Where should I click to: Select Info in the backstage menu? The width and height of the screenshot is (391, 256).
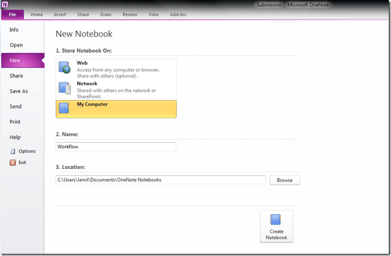[x=14, y=30]
